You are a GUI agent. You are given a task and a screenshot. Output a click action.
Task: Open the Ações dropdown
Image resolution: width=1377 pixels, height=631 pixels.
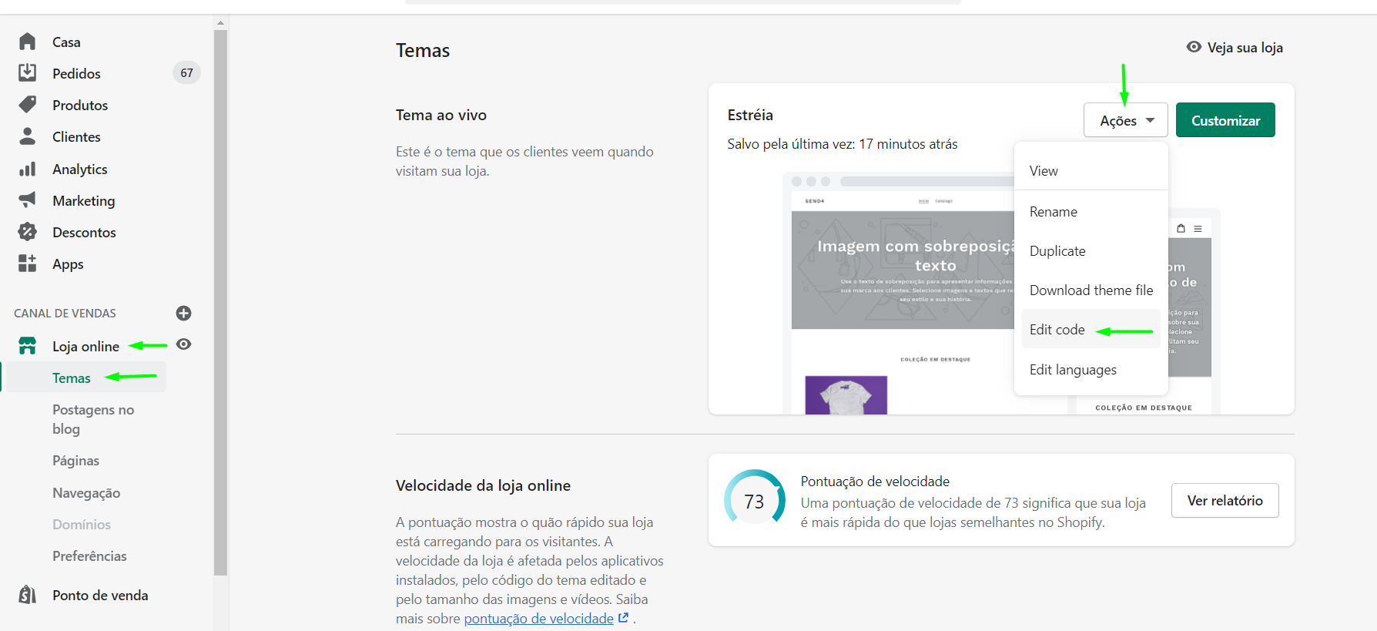pyautogui.click(x=1126, y=120)
